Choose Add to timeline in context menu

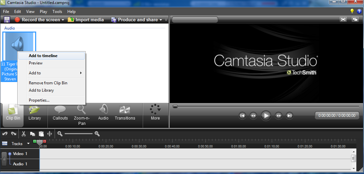pyautogui.click(x=51, y=56)
